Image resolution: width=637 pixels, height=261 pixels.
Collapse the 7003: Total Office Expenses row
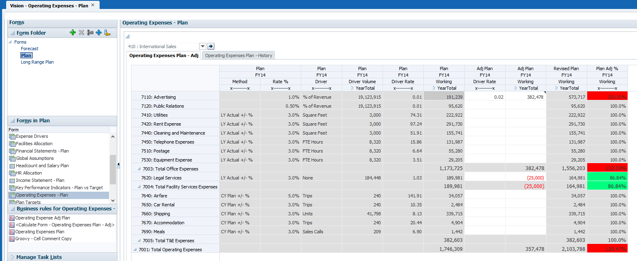[x=140, y=169]
